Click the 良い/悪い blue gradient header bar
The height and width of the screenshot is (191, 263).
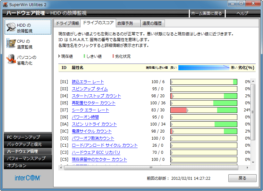[204, 68]
